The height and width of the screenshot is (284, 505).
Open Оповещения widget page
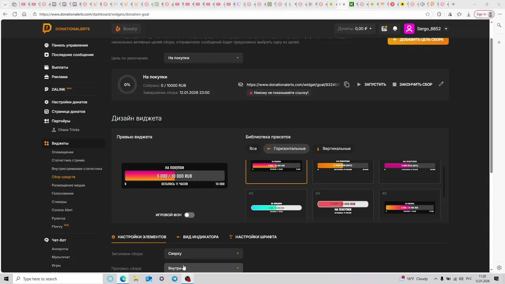(62, 152)
